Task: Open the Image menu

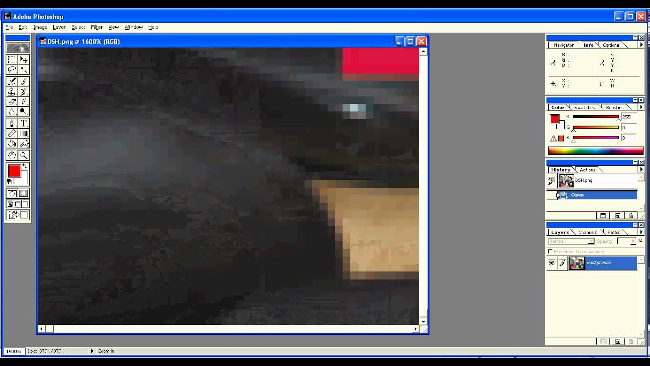Action: [x=40, y=27]
